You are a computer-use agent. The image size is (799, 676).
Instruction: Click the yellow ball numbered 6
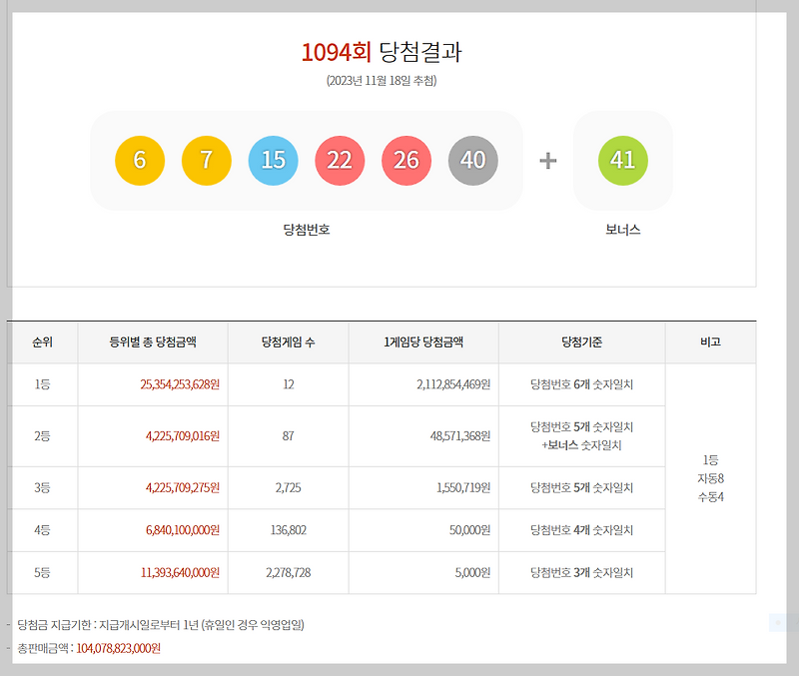coord(140,161)
